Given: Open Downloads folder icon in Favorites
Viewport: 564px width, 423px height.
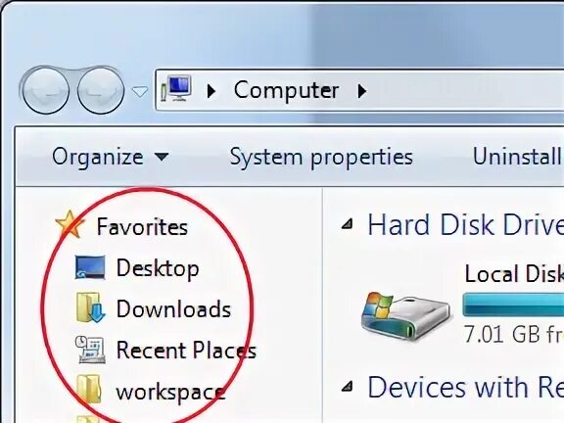Looking at the screenshot, I should (90, 307).
